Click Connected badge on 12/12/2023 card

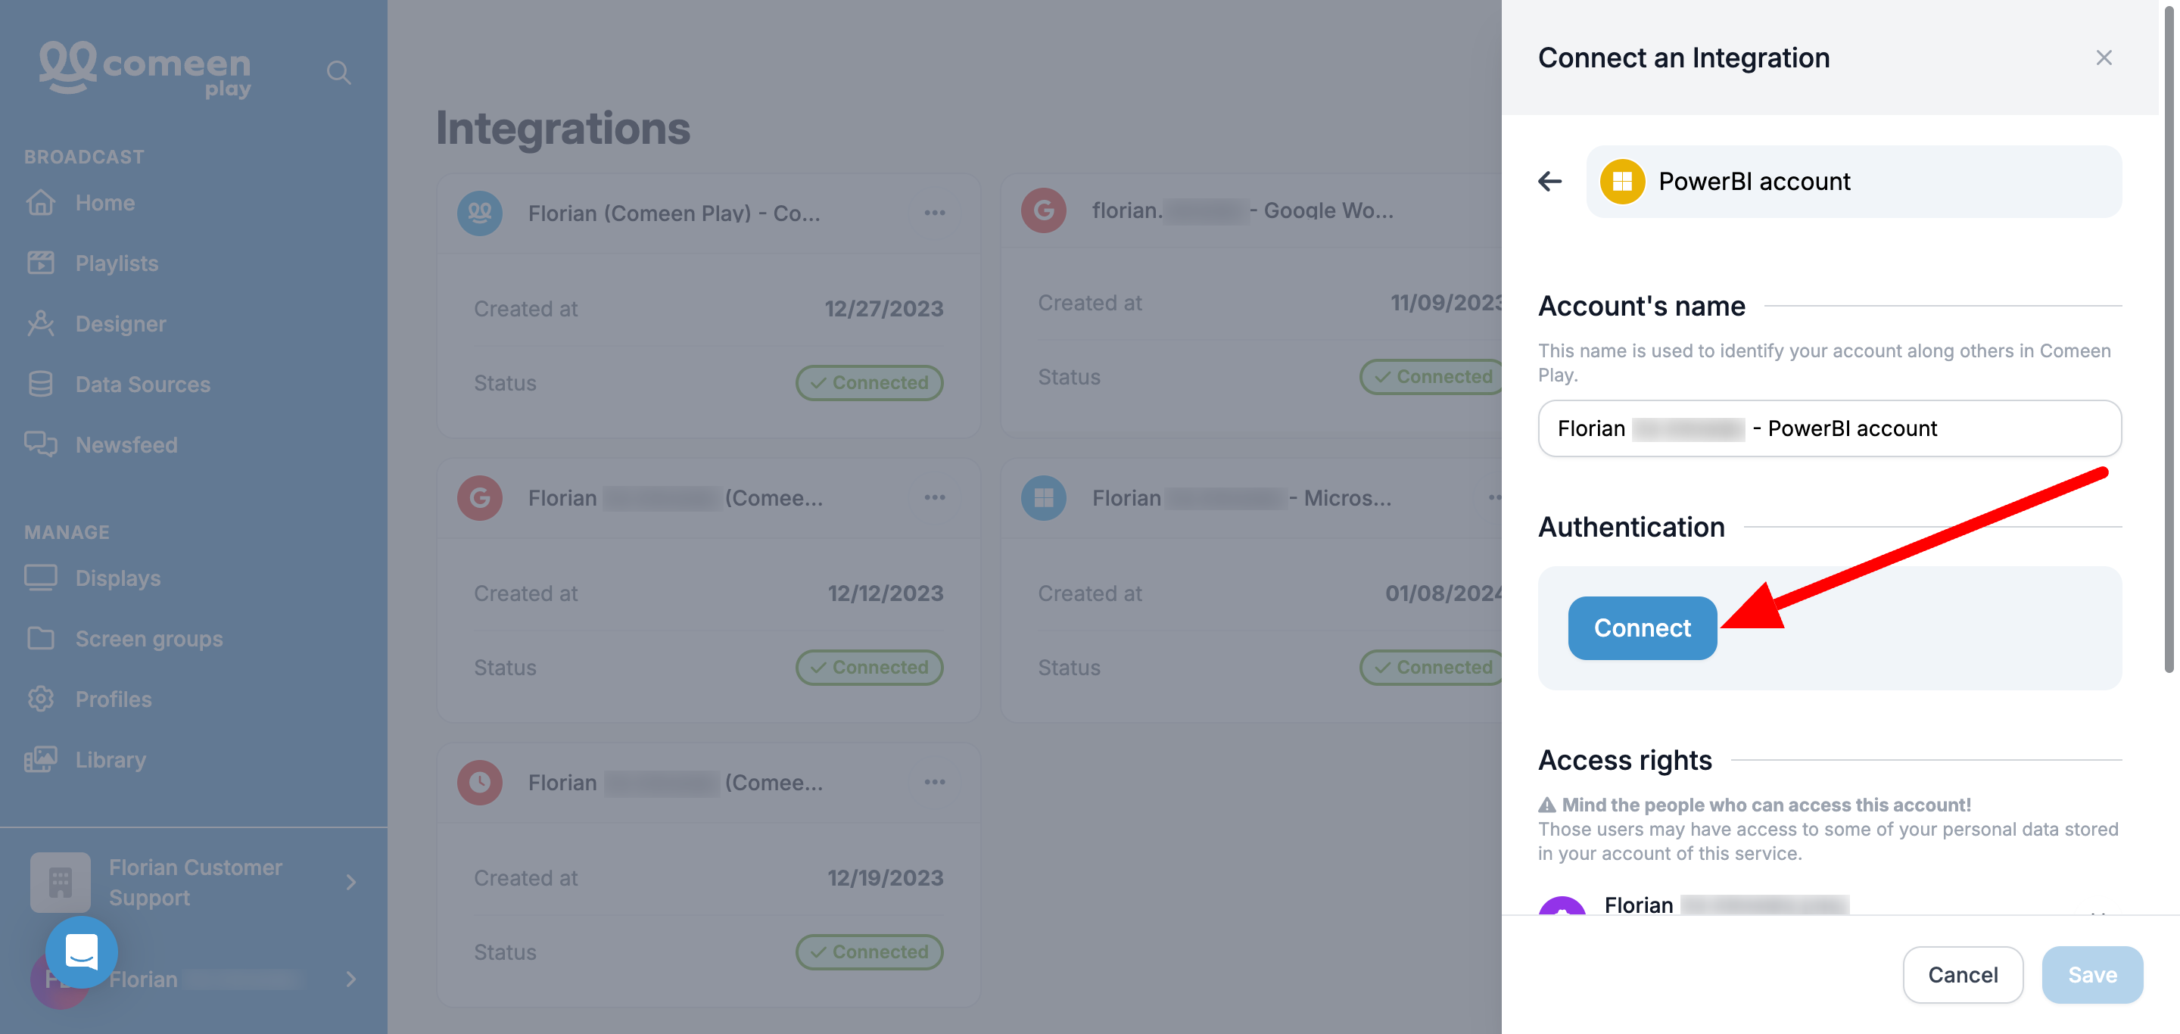point(869,667)
